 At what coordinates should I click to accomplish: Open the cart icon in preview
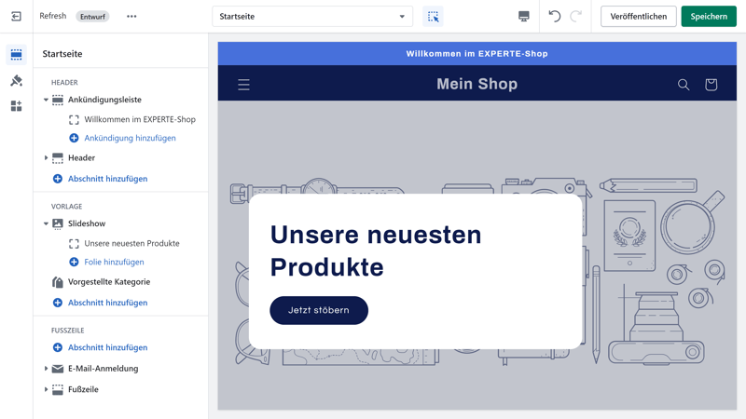[711, 85]
